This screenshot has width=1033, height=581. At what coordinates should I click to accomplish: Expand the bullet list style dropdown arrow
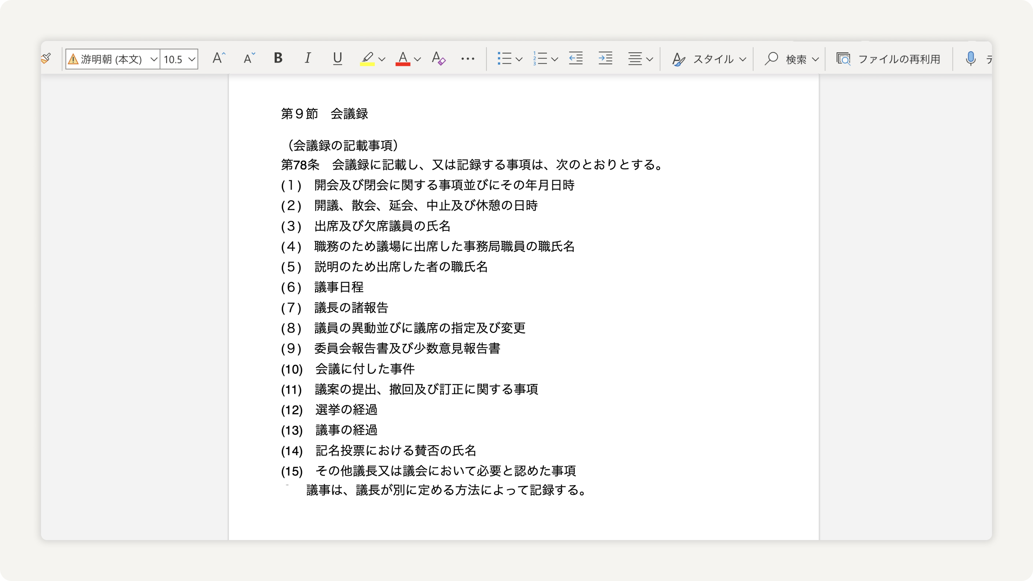point(519,59)
